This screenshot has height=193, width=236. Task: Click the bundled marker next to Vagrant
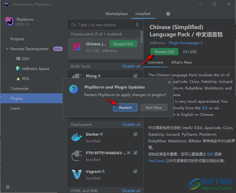pyautogui.click(x=103, y=171)
